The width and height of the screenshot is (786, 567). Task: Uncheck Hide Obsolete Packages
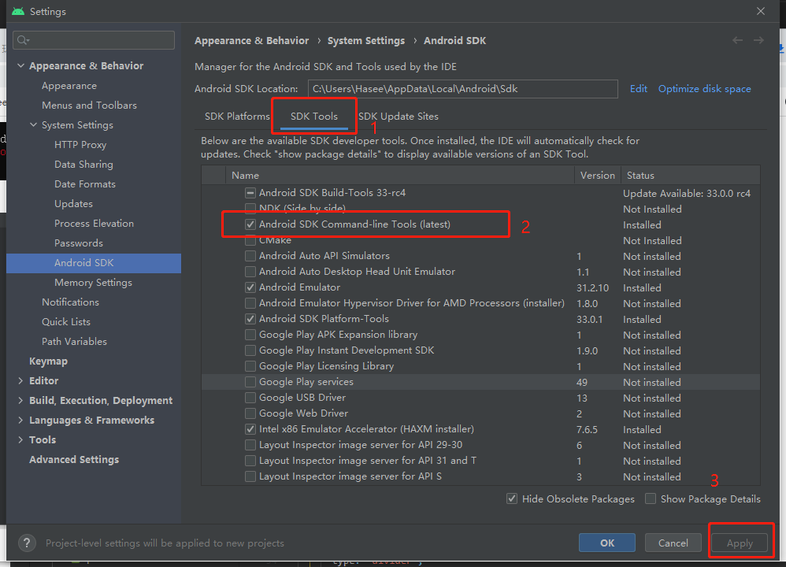[x=512, y=498]
